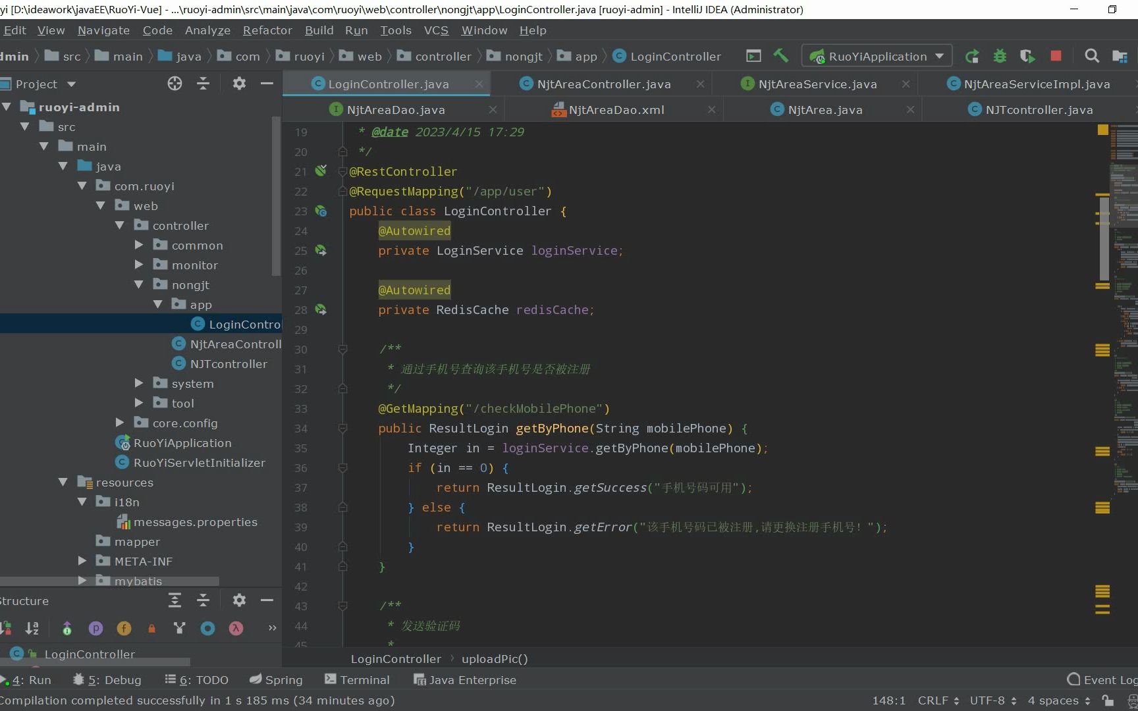Select NJTcontroller in project tree
This screenshot has height=711, width=1138.
[229, 363]
